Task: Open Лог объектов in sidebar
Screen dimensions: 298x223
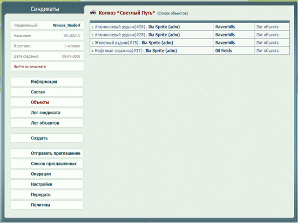Action: tap(47, 123)
